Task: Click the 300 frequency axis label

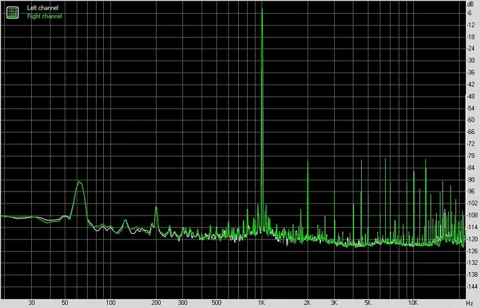Action: pos(182,303)
